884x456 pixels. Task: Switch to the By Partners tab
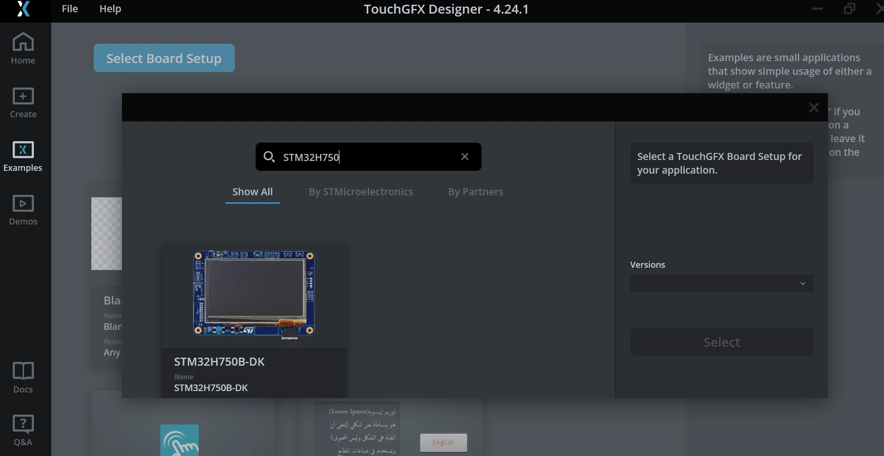point(476,192)
